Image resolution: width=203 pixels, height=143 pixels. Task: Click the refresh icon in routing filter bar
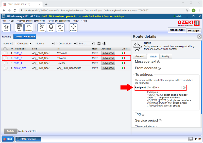pyautogui.click(x=99, y=44)
